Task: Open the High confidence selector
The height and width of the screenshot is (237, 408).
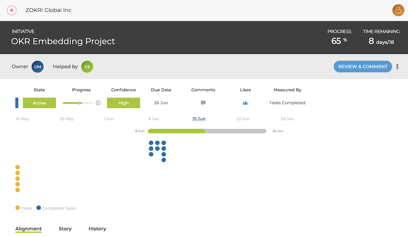Action: tap(124, 103)
